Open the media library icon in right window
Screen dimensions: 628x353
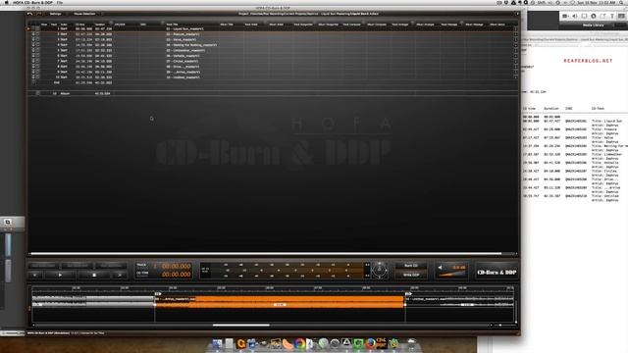pyautogui.click(x=621, y=16)
